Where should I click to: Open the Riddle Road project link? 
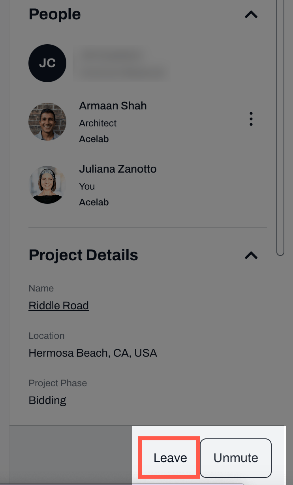tap(58, 306)
